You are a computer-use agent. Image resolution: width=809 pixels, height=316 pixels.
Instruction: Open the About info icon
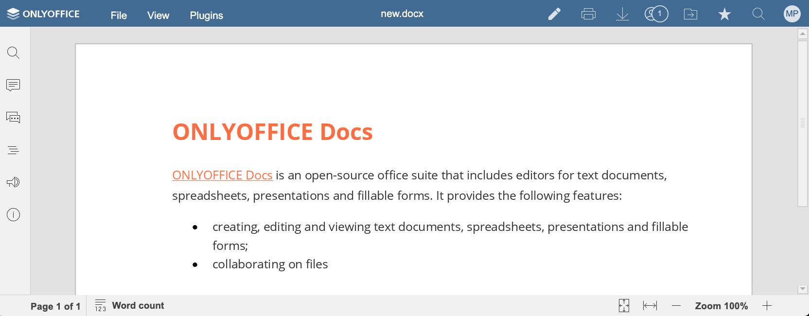pyautogui.click(x=13, y=214)
